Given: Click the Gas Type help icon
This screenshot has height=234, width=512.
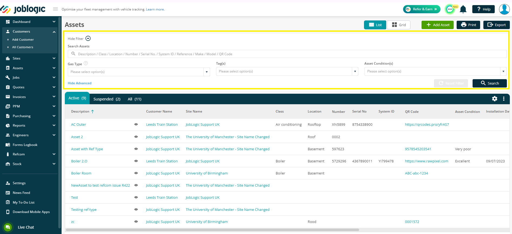Looking at the screenshot, I should [86, 63].
